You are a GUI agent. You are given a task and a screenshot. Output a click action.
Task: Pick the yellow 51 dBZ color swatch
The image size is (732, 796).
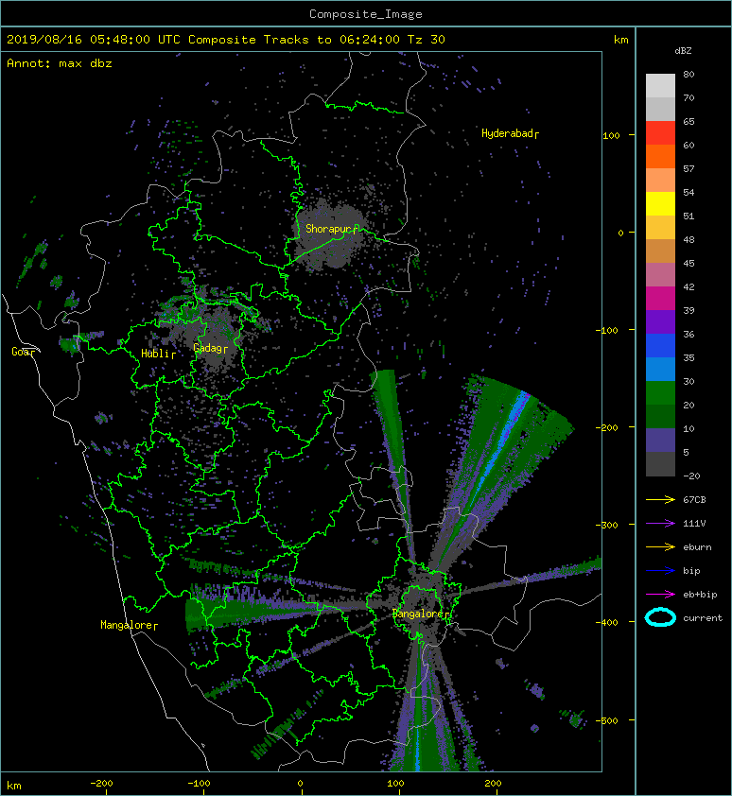coord(660,204)
